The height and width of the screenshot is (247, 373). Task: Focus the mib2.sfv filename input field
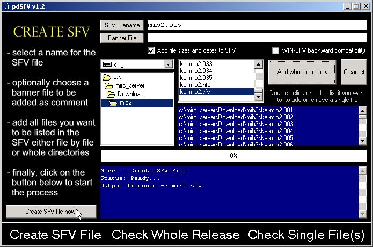point(257,25)
